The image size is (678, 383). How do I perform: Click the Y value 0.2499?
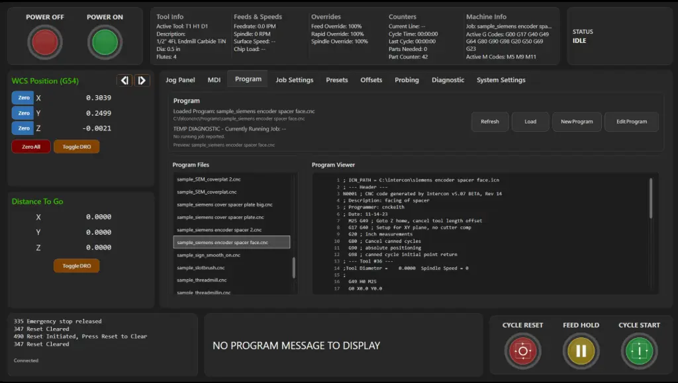tap(99, 113)
